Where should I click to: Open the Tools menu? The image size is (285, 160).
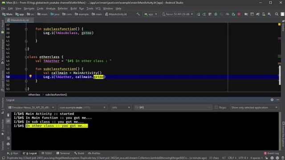click(x=90, y=8)
